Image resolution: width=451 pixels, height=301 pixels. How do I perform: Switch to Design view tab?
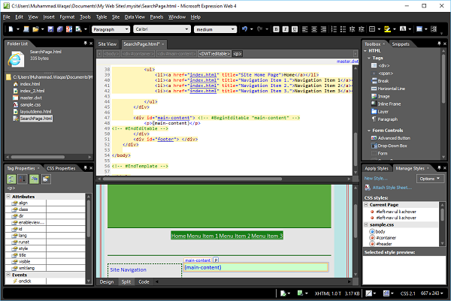point(107,281)
